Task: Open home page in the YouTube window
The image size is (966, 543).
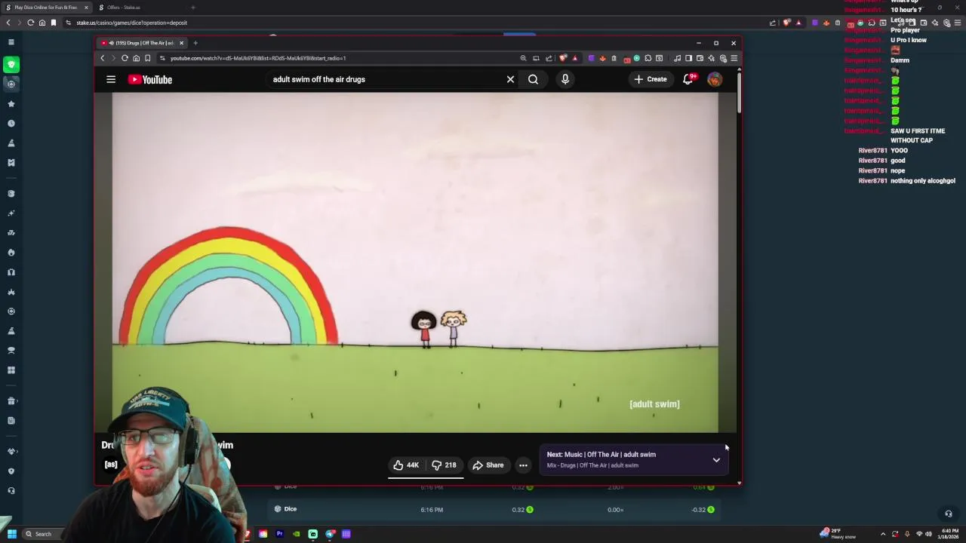Action: coord(136,58)
